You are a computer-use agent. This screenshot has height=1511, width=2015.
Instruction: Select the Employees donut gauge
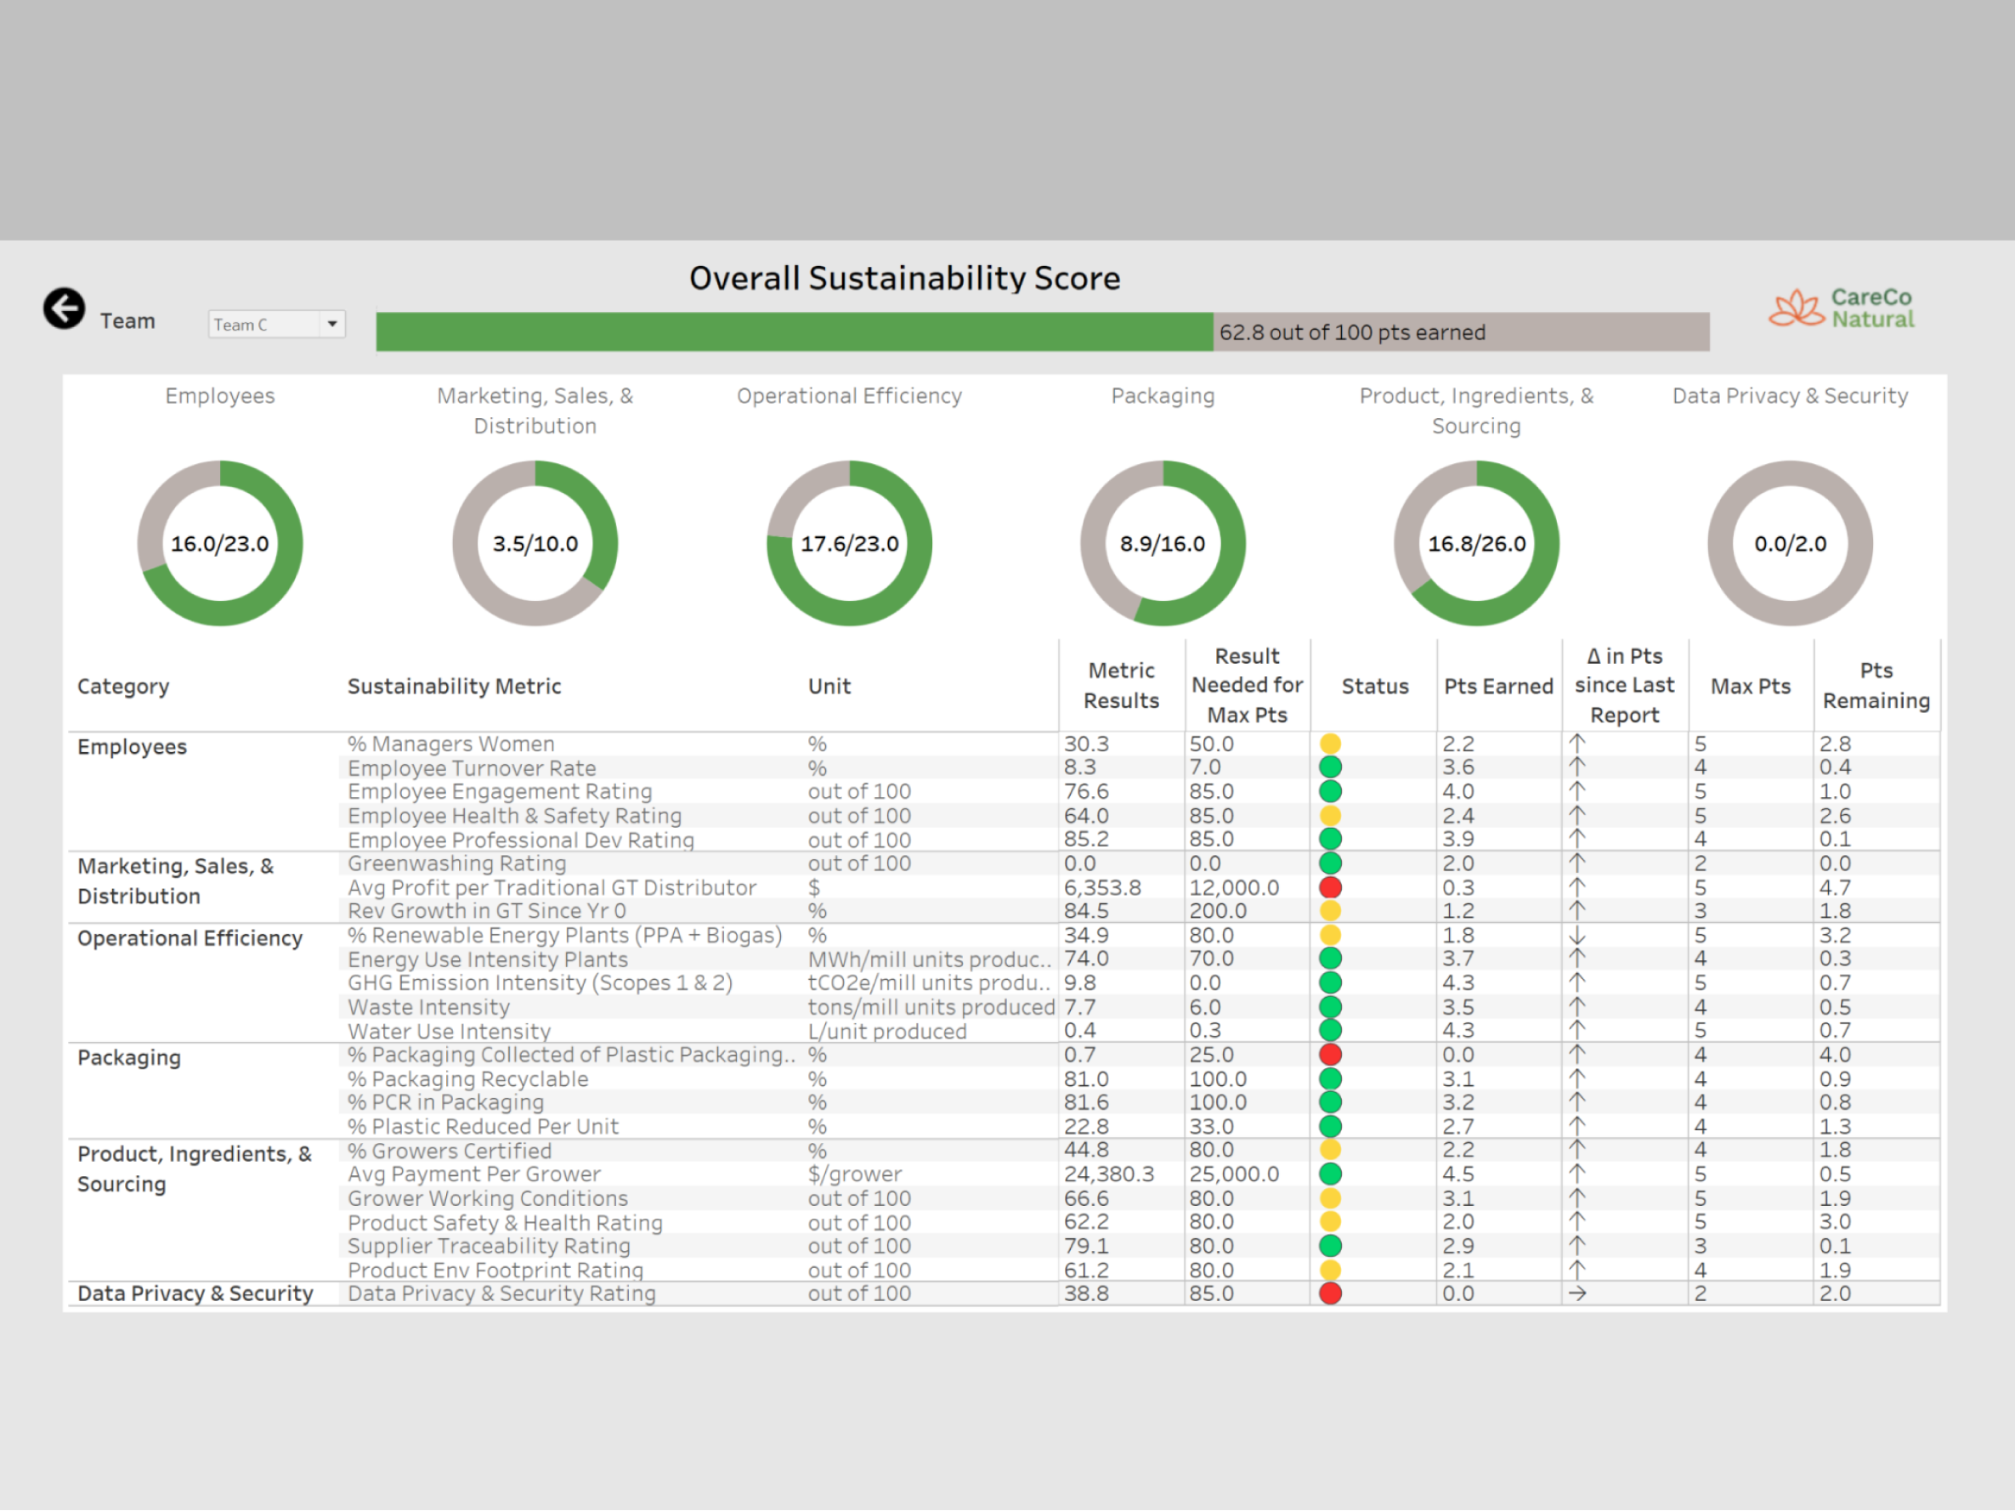tap(219, 543)
